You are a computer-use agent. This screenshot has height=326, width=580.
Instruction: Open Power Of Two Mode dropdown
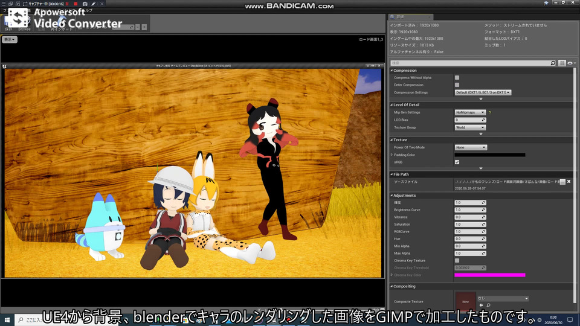click(471, 147)
